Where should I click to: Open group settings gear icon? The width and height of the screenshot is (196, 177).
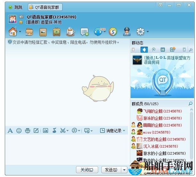141,32
